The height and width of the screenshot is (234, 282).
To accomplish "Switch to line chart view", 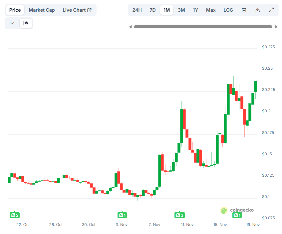I will pos(13,23).
